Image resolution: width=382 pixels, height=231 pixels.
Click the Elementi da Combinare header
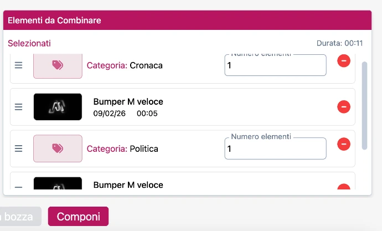click(x=54, y=20)
